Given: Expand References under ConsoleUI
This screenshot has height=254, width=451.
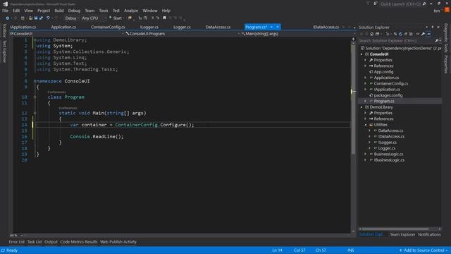Looking at the screenshot, I should click(x=366, y=66).
